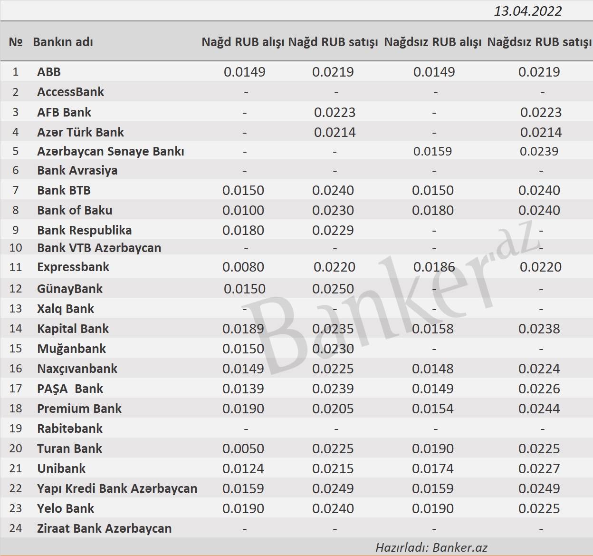Click the AccessBank name in the table
The width and height of the screenshot is (593, 556).
tap(70, 92)
